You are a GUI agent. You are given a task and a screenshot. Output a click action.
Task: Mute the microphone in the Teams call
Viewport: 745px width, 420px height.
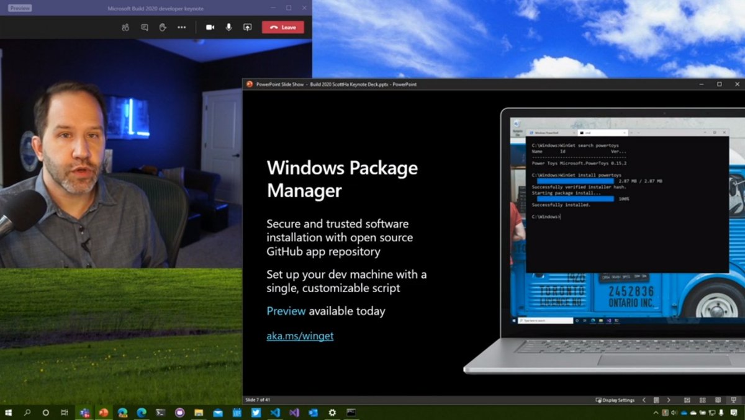pyautogui.click(x=228, y=27)
